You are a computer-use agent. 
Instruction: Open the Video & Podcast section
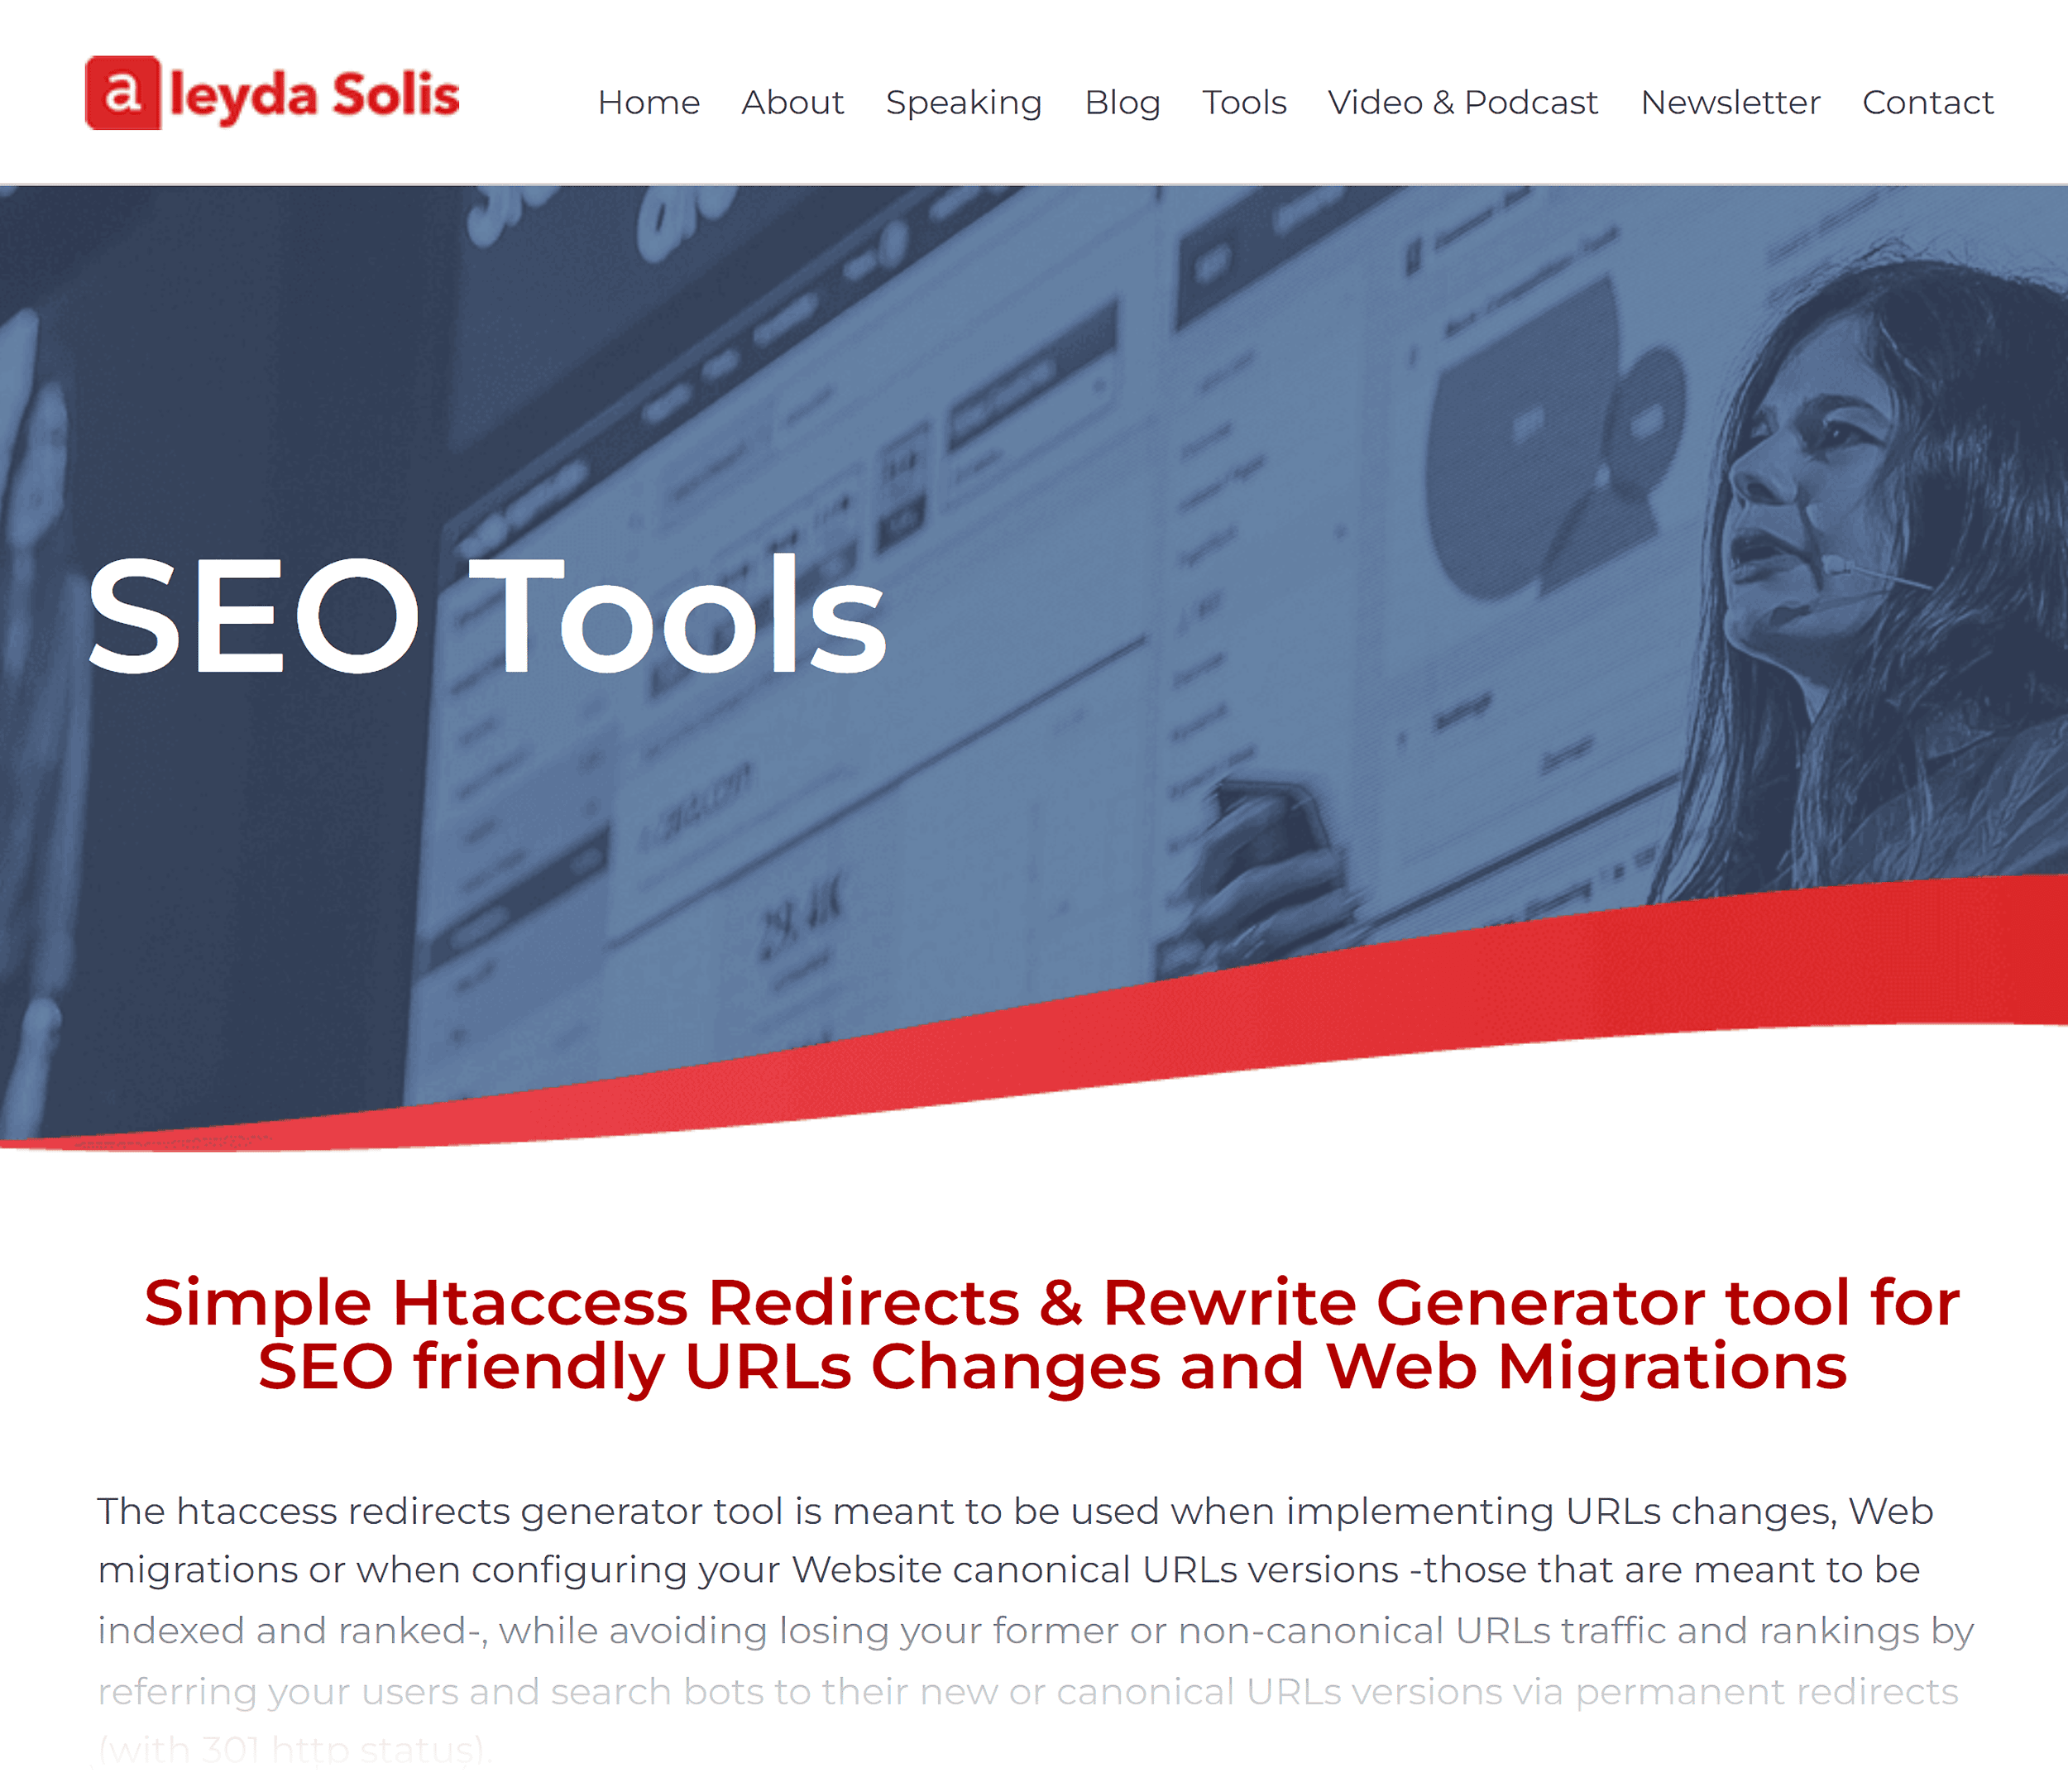(1458, 100)
